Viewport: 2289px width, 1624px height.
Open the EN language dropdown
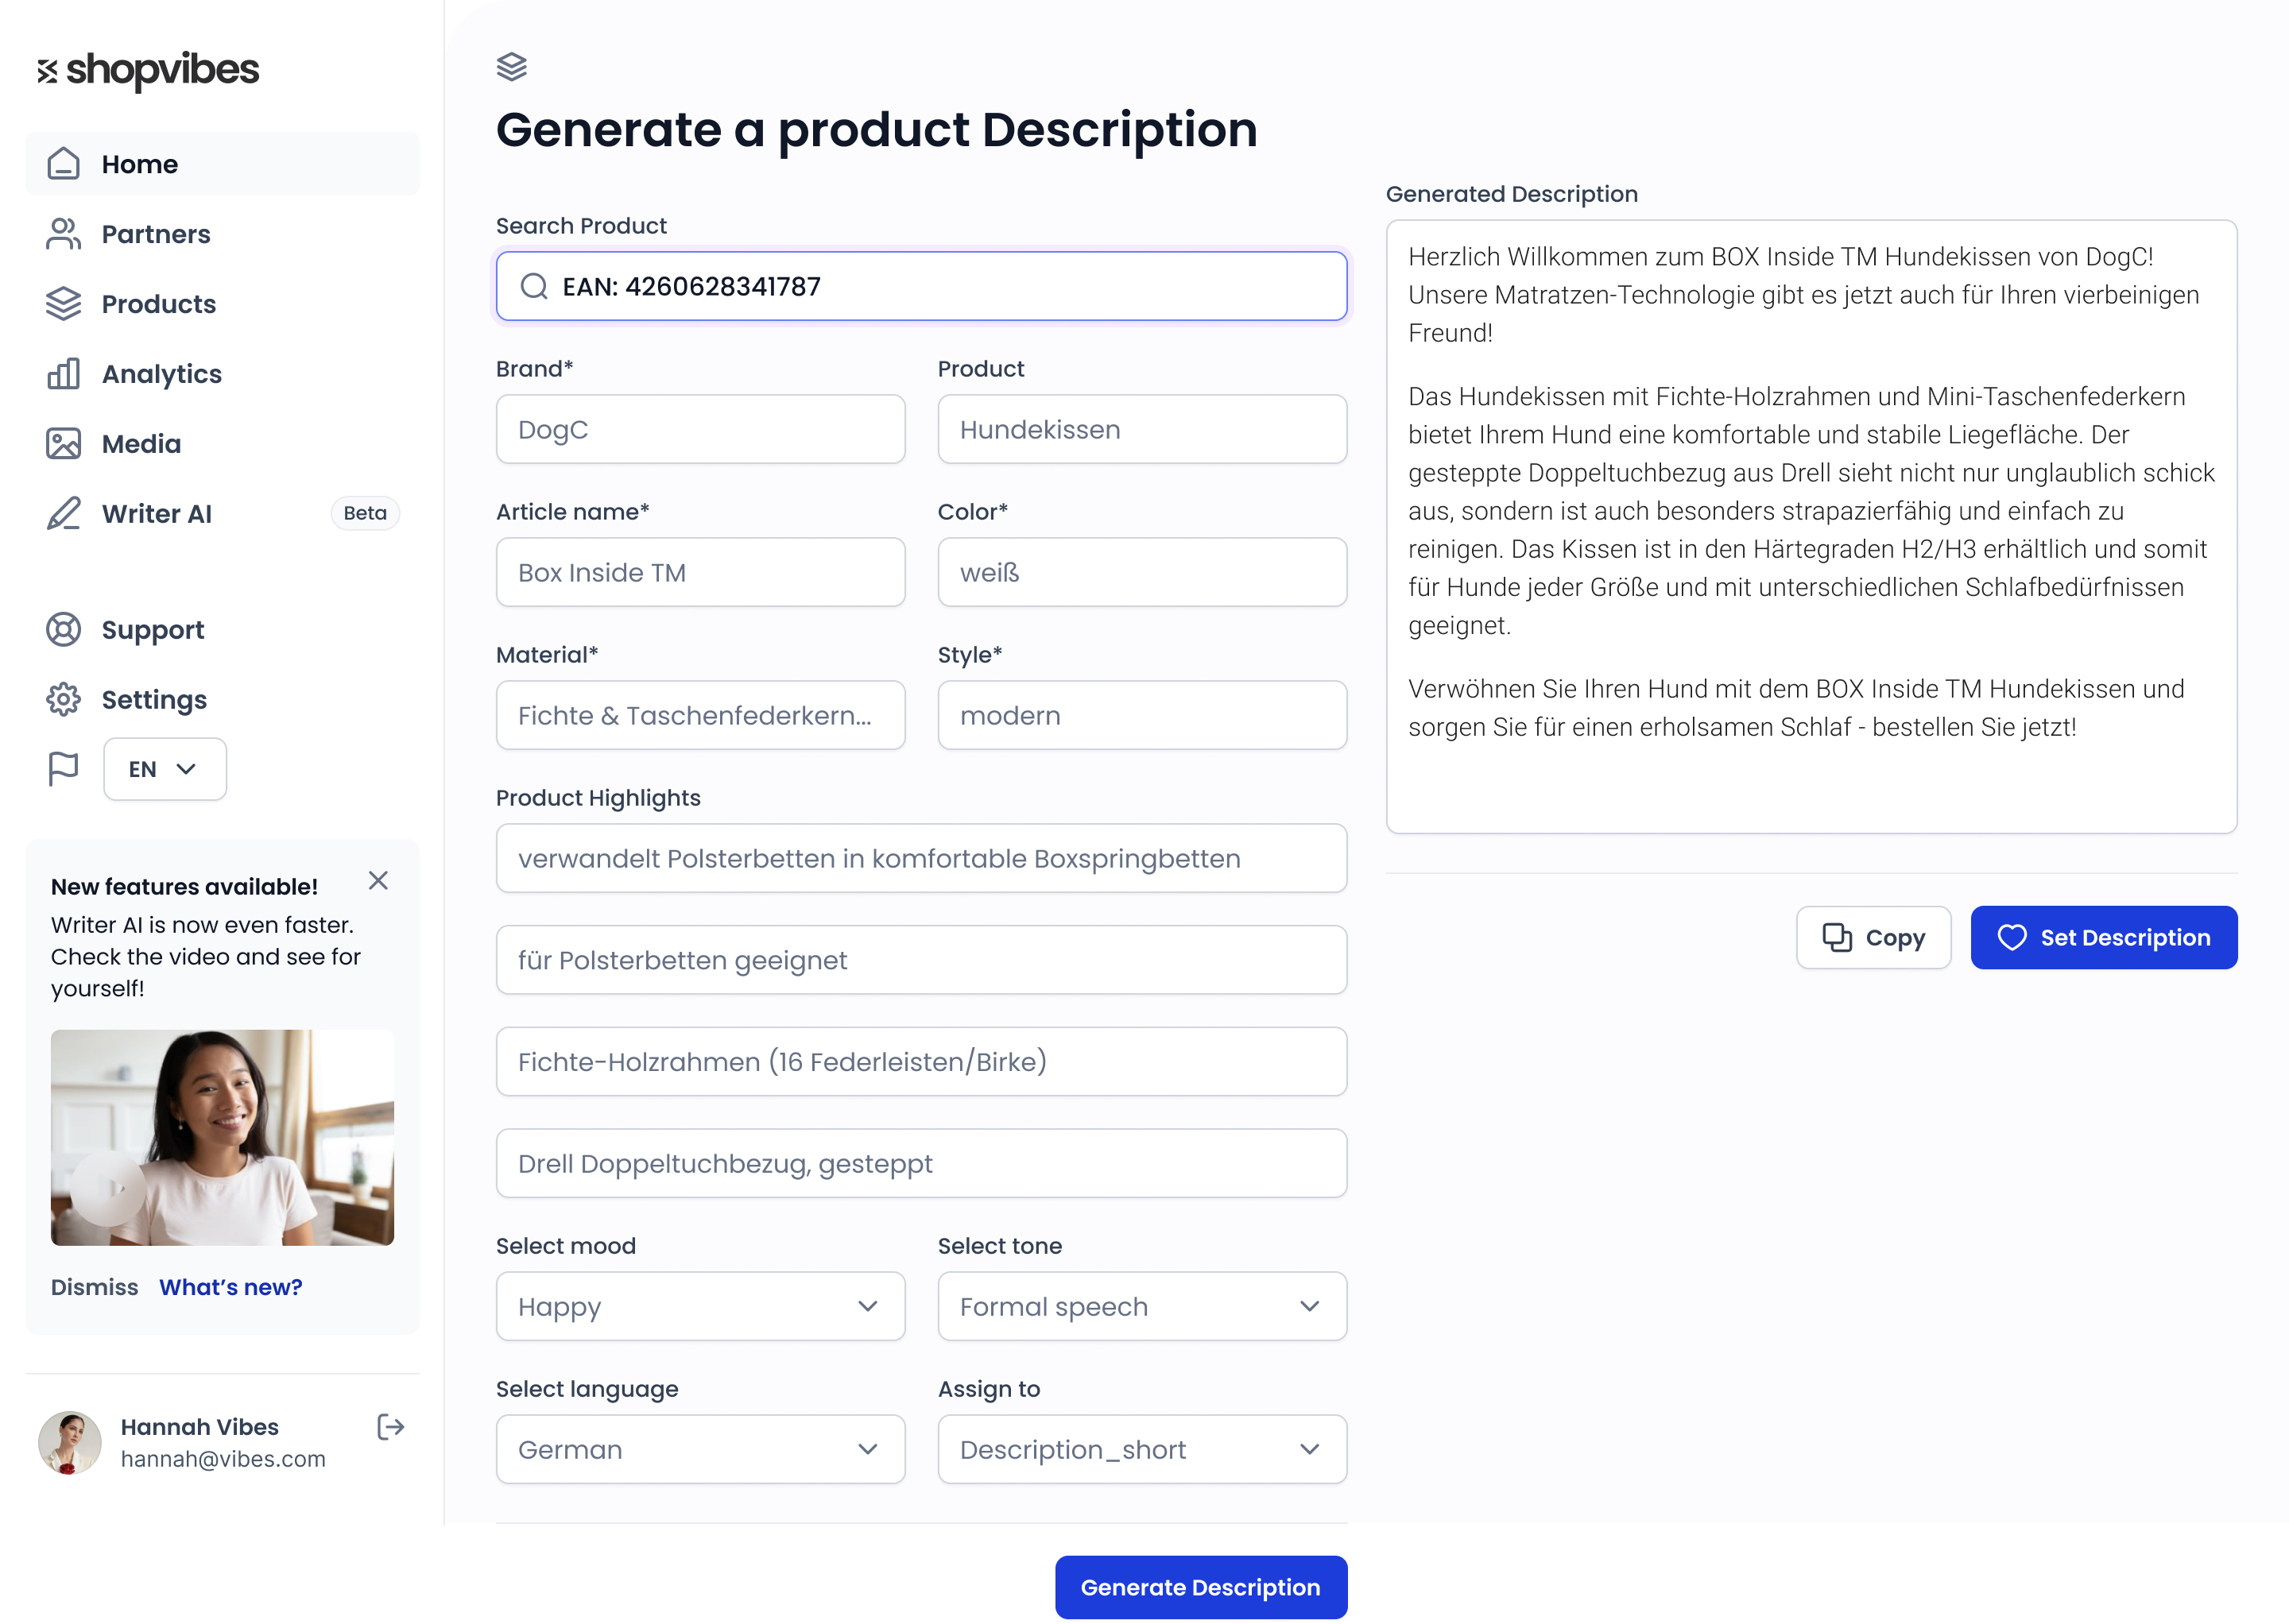point(165,769)
